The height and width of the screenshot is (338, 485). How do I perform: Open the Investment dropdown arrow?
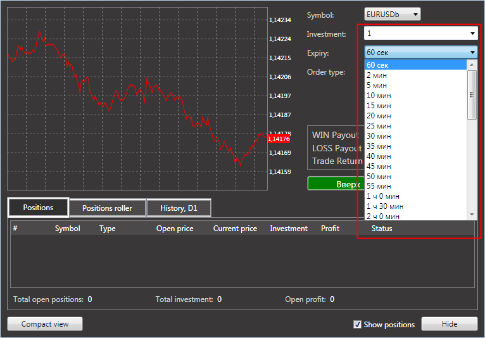click(472, 34)
